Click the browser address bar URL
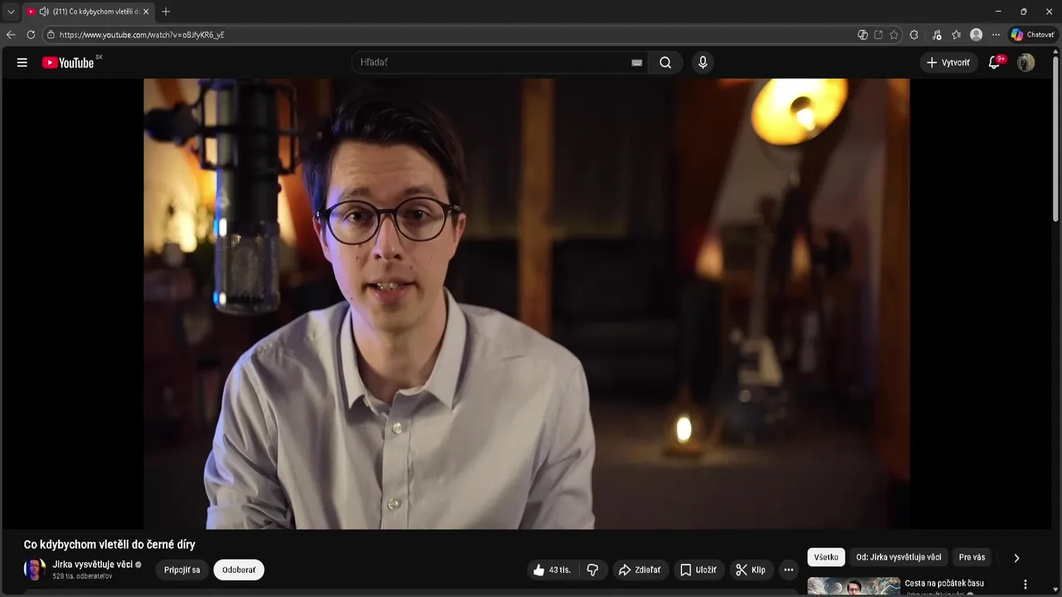Image resolution: width=1062 pixels, height=597 pixels. (142, 35)
